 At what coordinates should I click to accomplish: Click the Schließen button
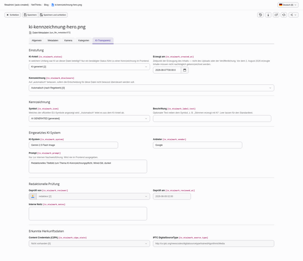13,15
